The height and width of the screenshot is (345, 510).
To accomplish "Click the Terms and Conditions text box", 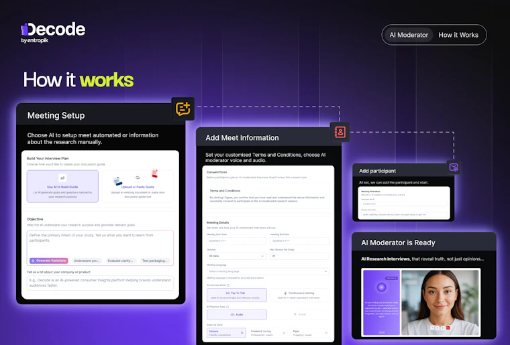I will pyautogui.click(x=268, y=196).
